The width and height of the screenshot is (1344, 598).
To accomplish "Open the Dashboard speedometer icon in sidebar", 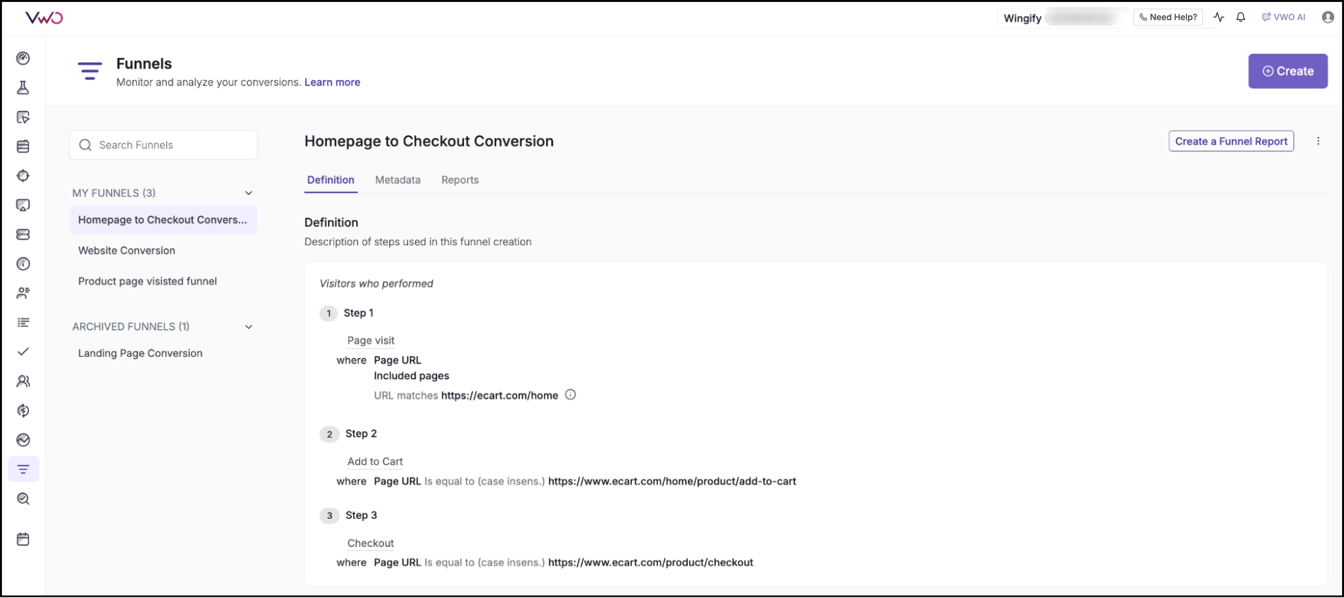I will 24,58.
